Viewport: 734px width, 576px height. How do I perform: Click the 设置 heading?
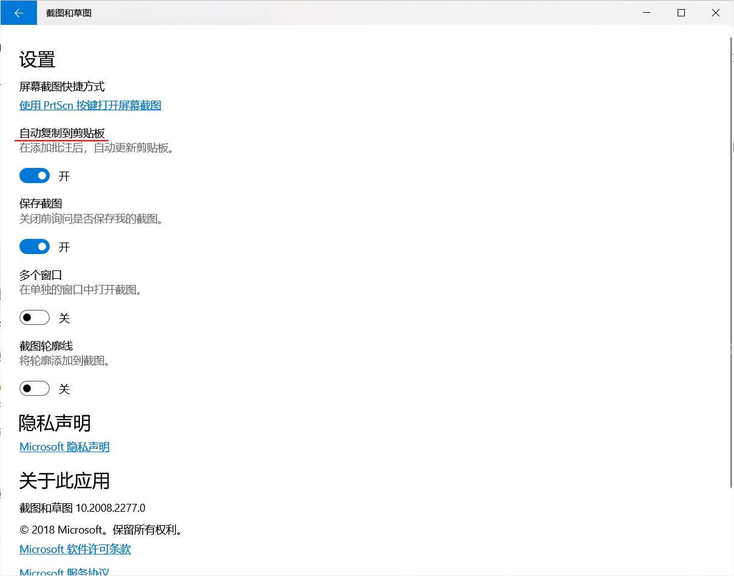pyautogui.click(x=38, y=59)
